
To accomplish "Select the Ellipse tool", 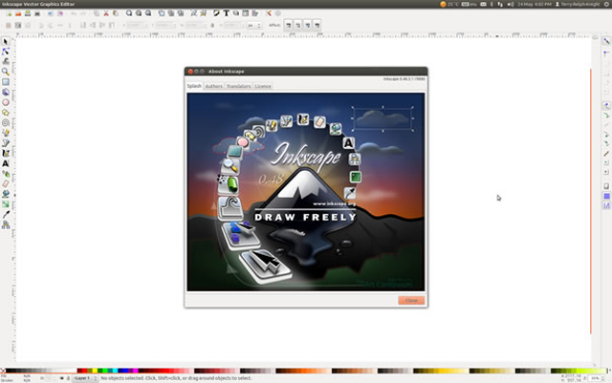I will [6, 102].
